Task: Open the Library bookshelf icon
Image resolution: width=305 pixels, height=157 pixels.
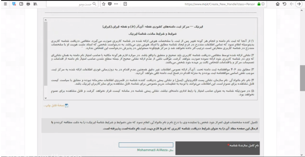Action: click(35, 4)
